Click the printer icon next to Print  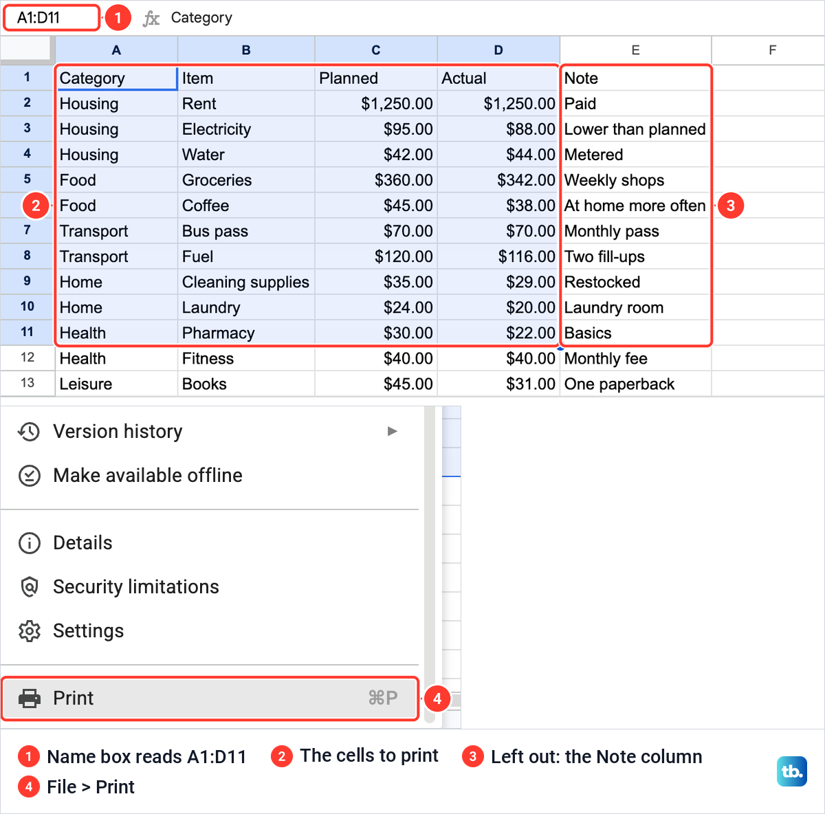pos(29,698)
